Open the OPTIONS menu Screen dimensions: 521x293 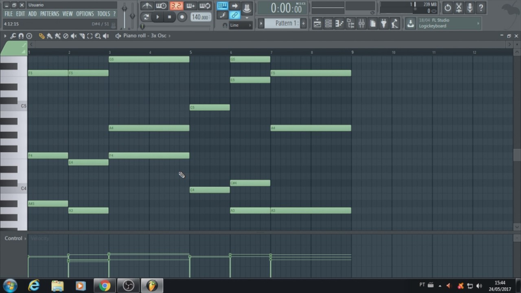pos(85,14)
